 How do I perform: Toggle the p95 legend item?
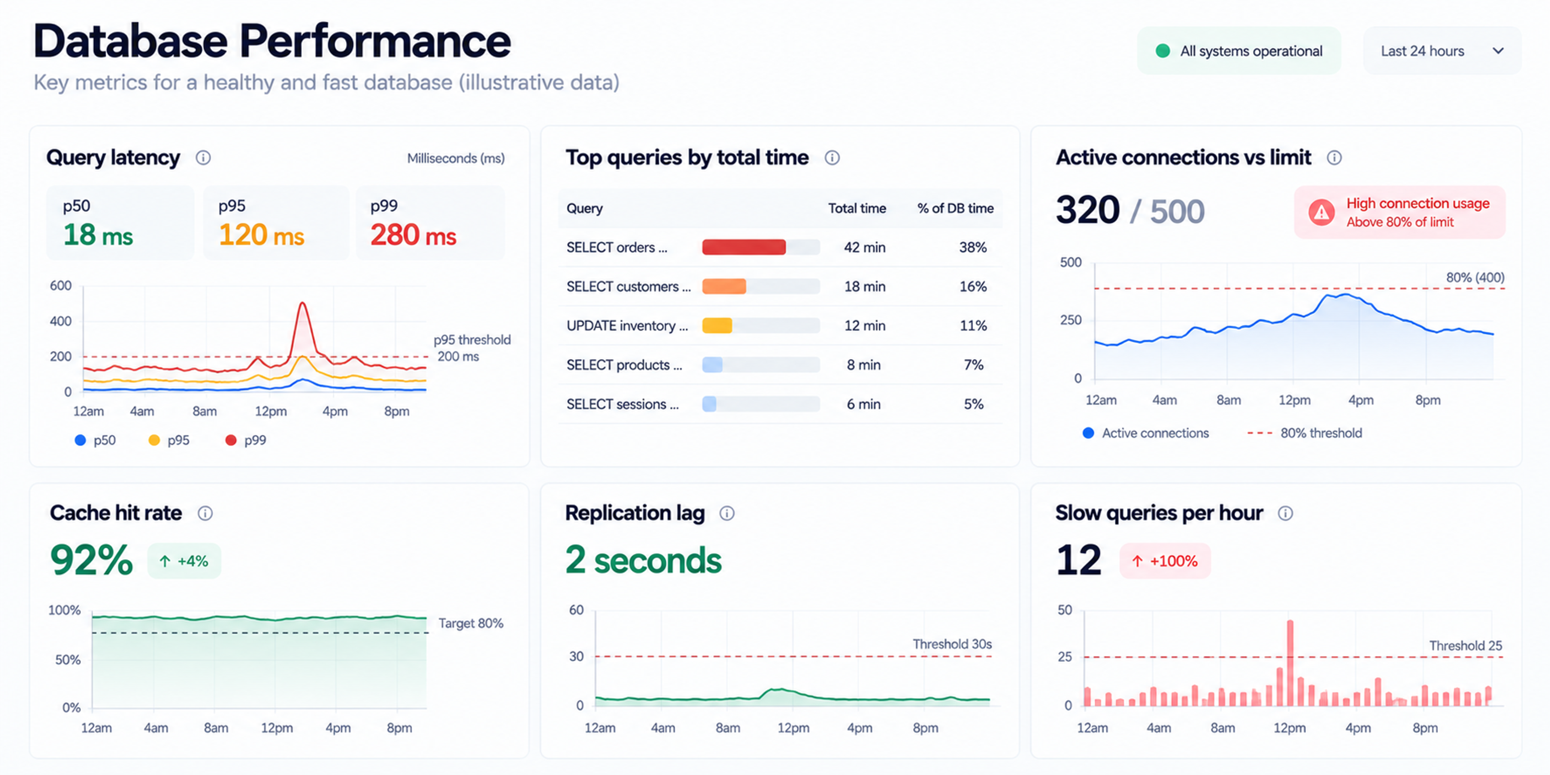169,440
